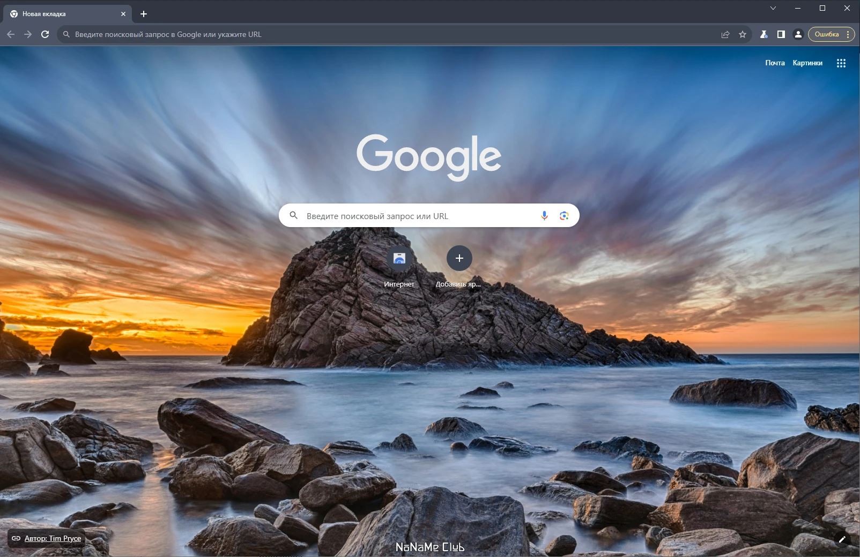Close the Новая вкладка tab
The height and width of the screenshot is (557, 860).
click(x=123, y=14)
